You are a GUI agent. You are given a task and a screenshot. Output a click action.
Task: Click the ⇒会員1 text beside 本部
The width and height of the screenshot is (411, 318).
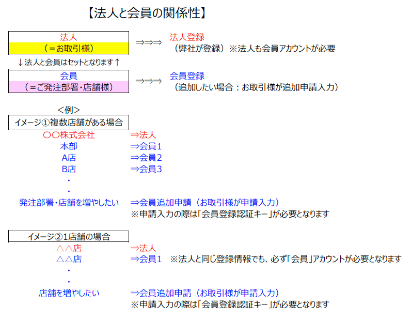click(146, 146)
